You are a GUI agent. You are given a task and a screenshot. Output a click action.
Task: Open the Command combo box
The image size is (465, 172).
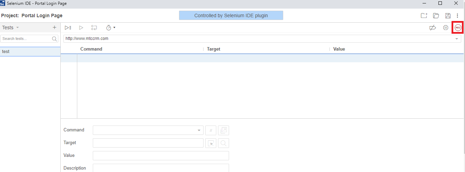tap(148, 130)
